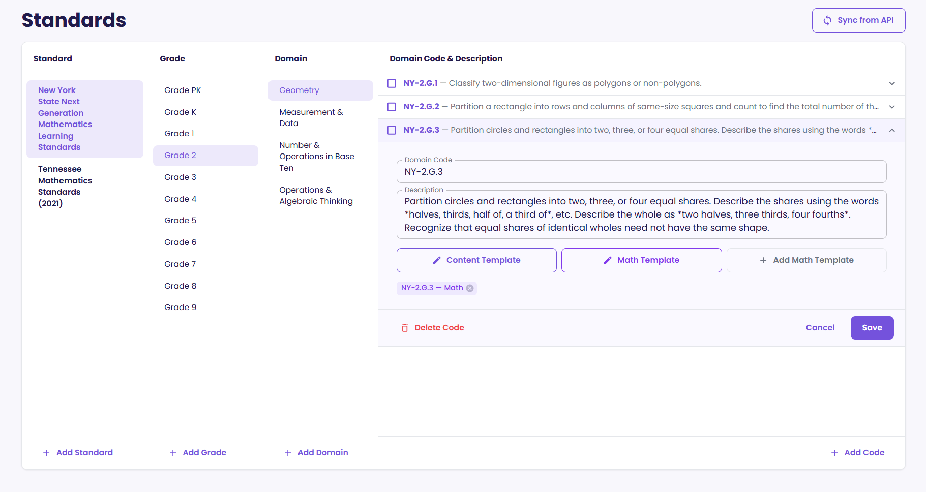Remove the NY-2.G.3 — Math chip
This screenshot has height=492, width=926.
[x=470, y=288]
